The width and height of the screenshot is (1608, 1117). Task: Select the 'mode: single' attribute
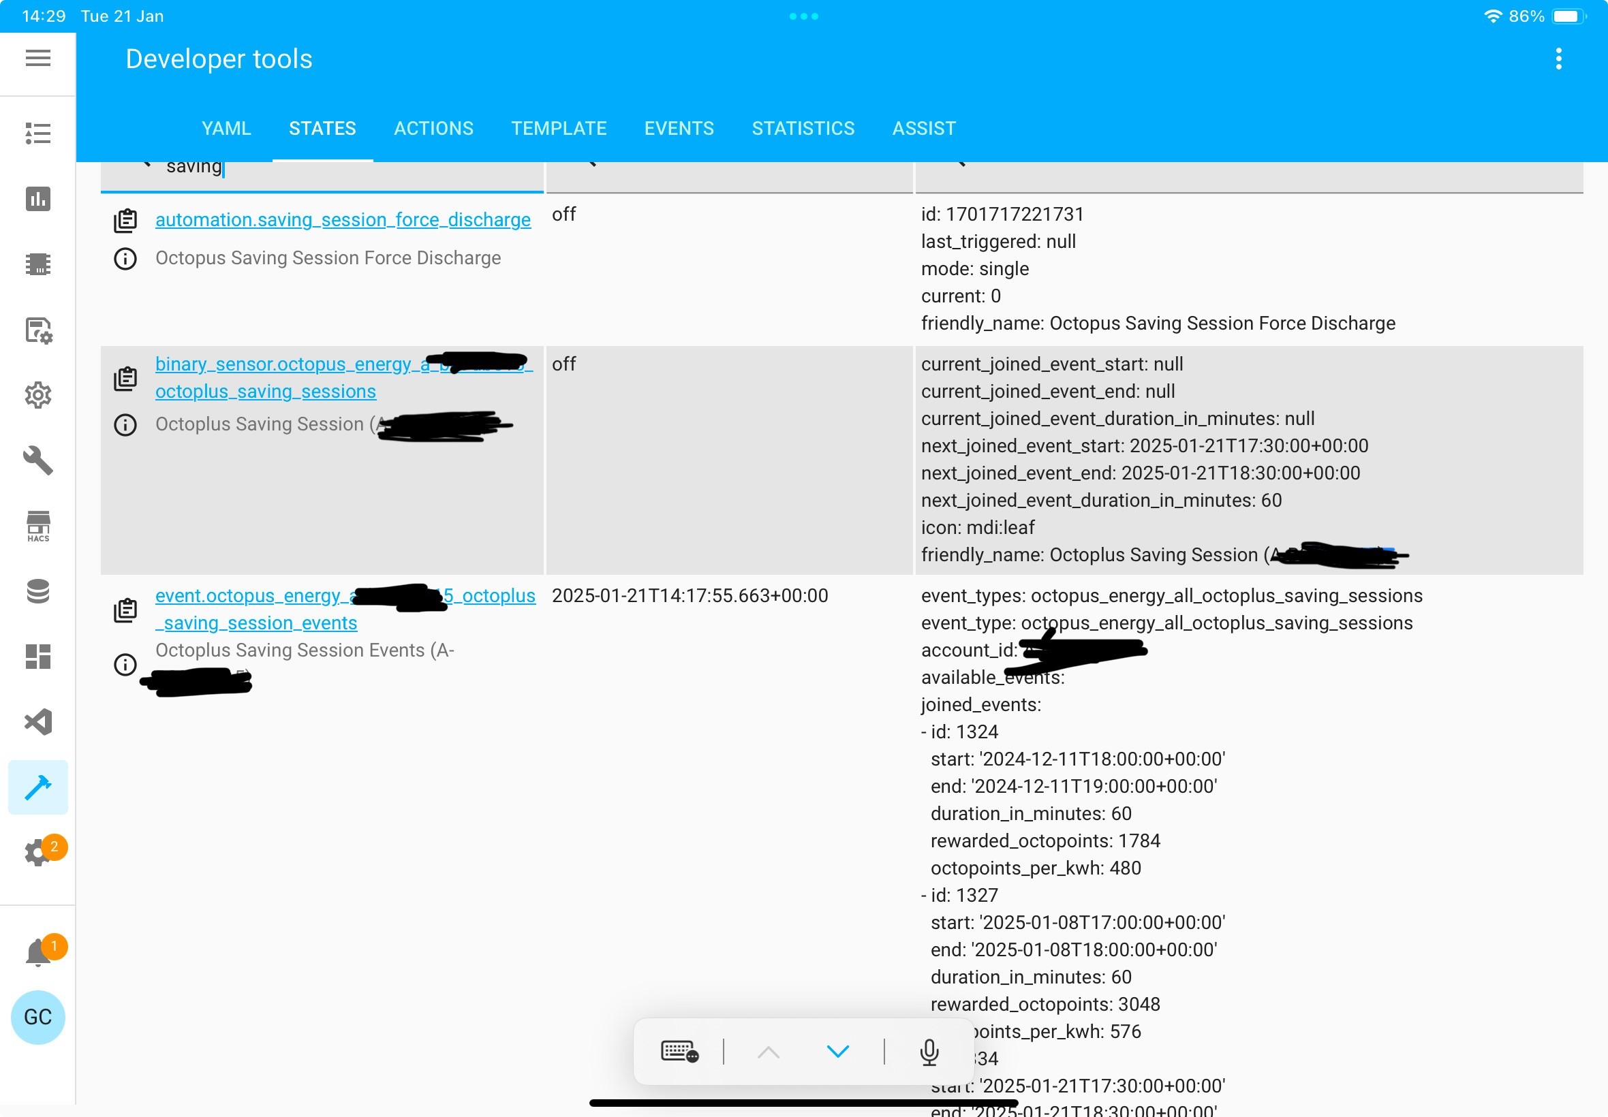pos(974,269)
